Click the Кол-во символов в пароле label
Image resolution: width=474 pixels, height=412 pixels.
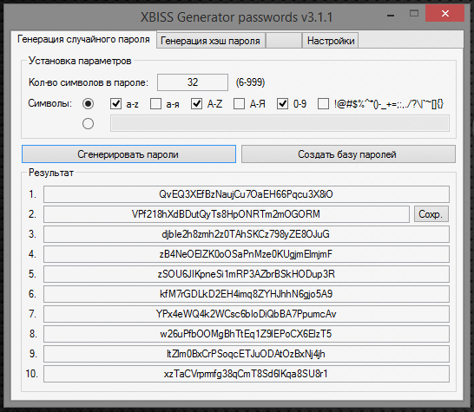point(89,82)
